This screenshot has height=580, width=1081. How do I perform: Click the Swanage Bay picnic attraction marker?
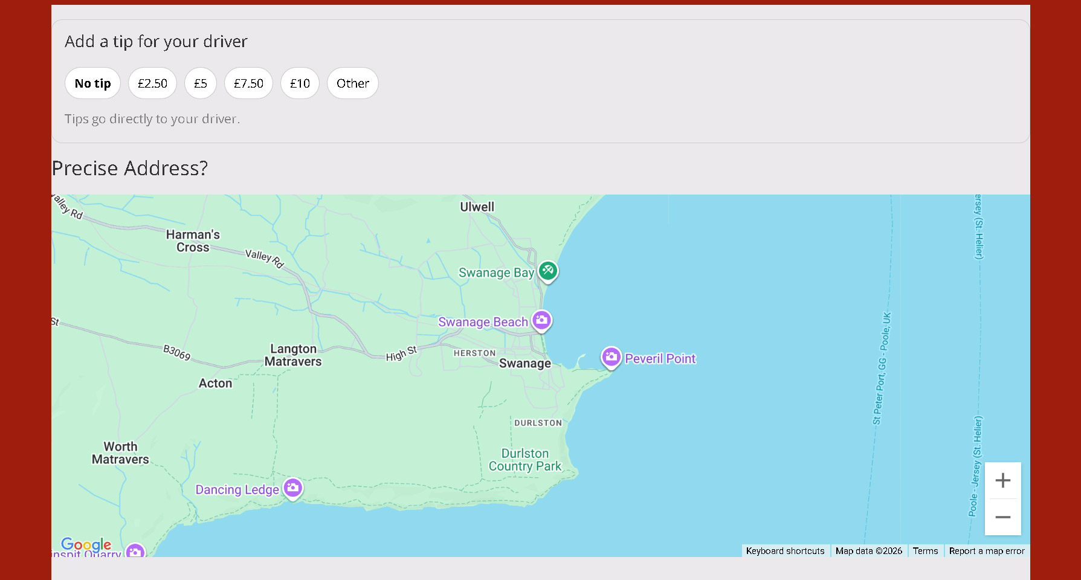547,271
